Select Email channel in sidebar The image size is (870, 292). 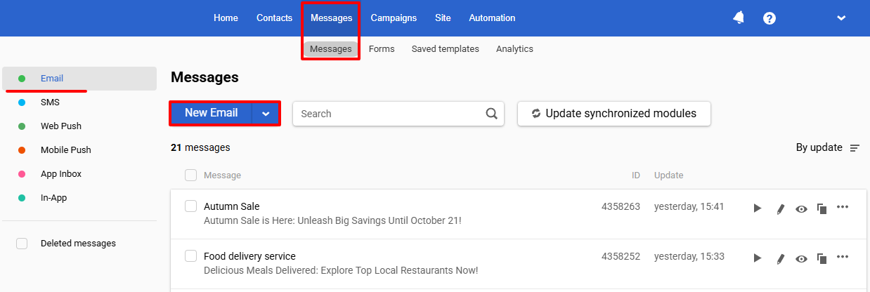click(x=79, y=79)
